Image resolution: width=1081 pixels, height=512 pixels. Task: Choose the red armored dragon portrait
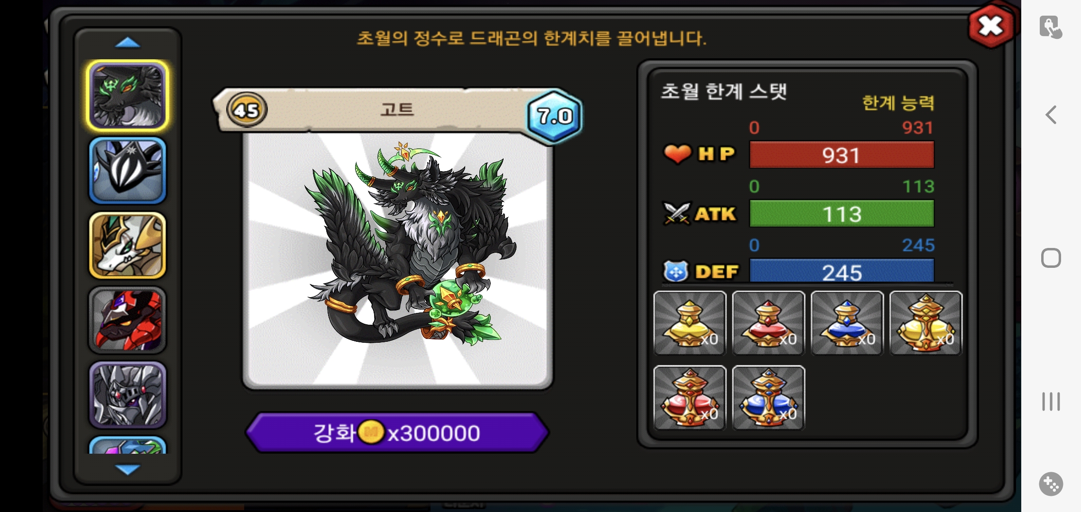(x=128, y=320)
